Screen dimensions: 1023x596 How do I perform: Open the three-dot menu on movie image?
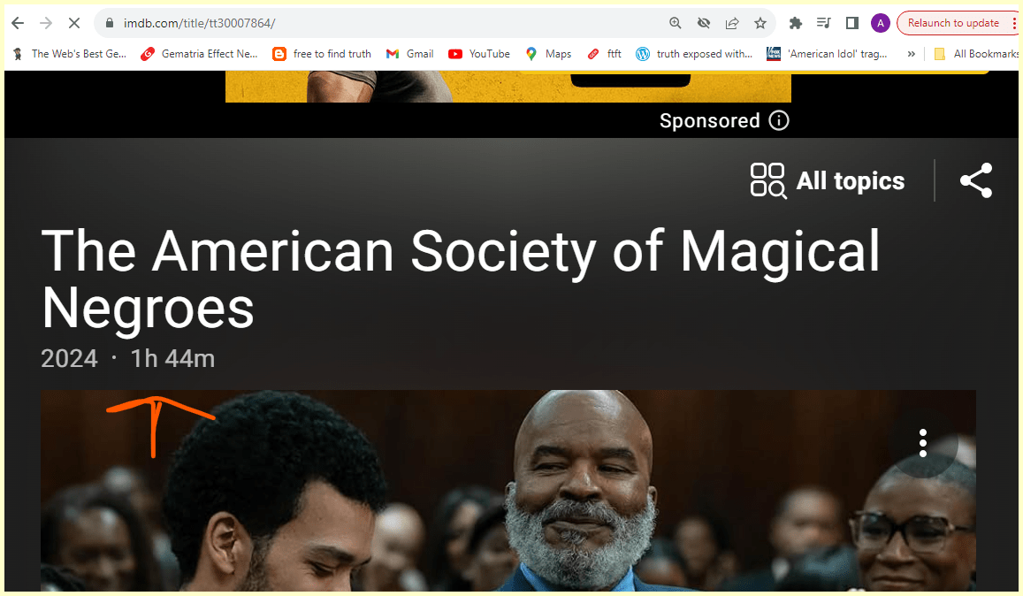pyautogui.click(x=922, y=443)
